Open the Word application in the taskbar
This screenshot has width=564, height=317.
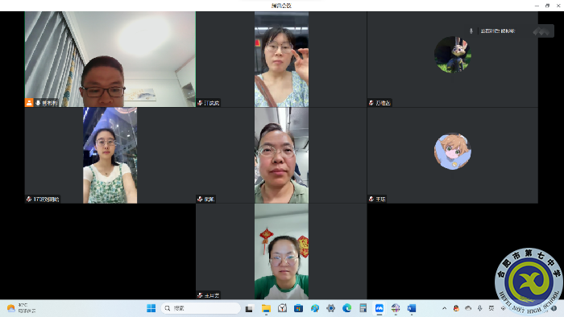[x=412, y=308]
